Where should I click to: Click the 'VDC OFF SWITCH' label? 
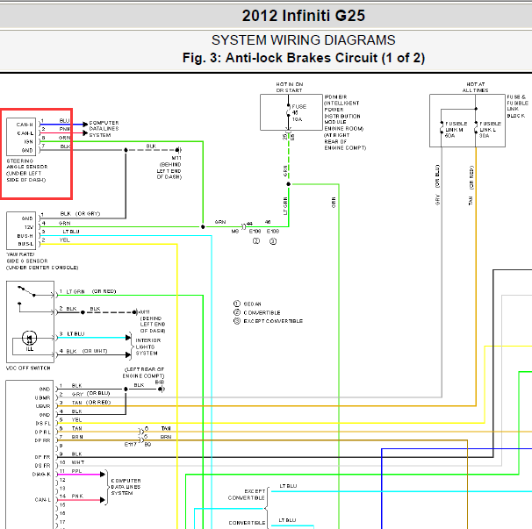coord(28,368)
